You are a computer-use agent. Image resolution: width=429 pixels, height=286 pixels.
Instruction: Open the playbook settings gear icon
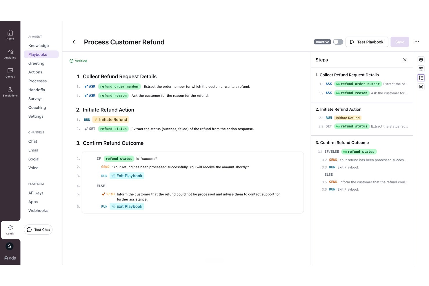[421, 60]
